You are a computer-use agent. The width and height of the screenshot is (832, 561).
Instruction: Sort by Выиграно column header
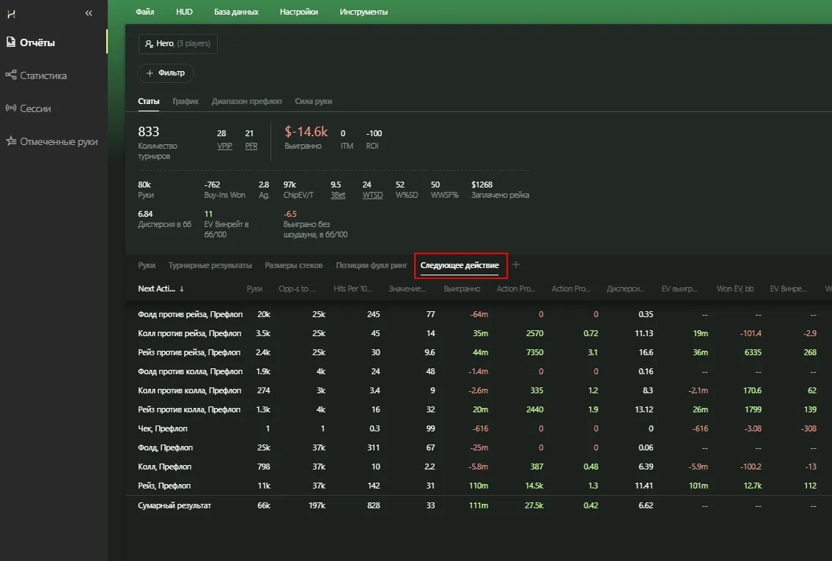pyautogui.click(x=462, y=289)
